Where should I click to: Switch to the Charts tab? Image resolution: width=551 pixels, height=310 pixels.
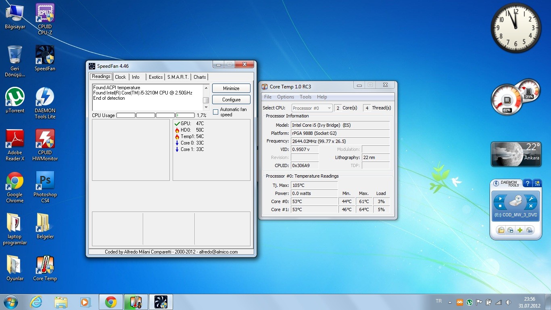point(200,77)
